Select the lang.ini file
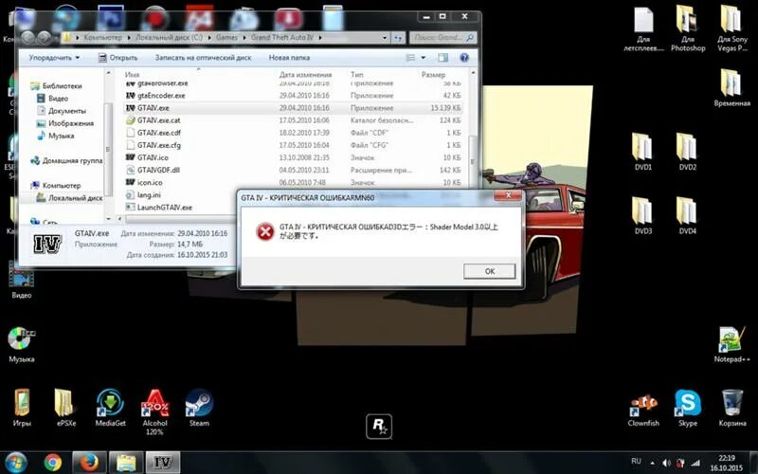 [x=143, y=195]
